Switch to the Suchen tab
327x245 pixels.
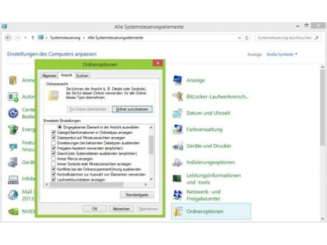click(82, 76)
